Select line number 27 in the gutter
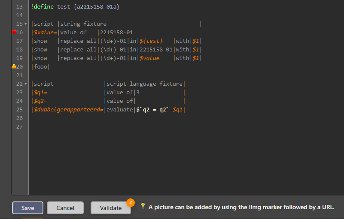 tap(19, 127)
